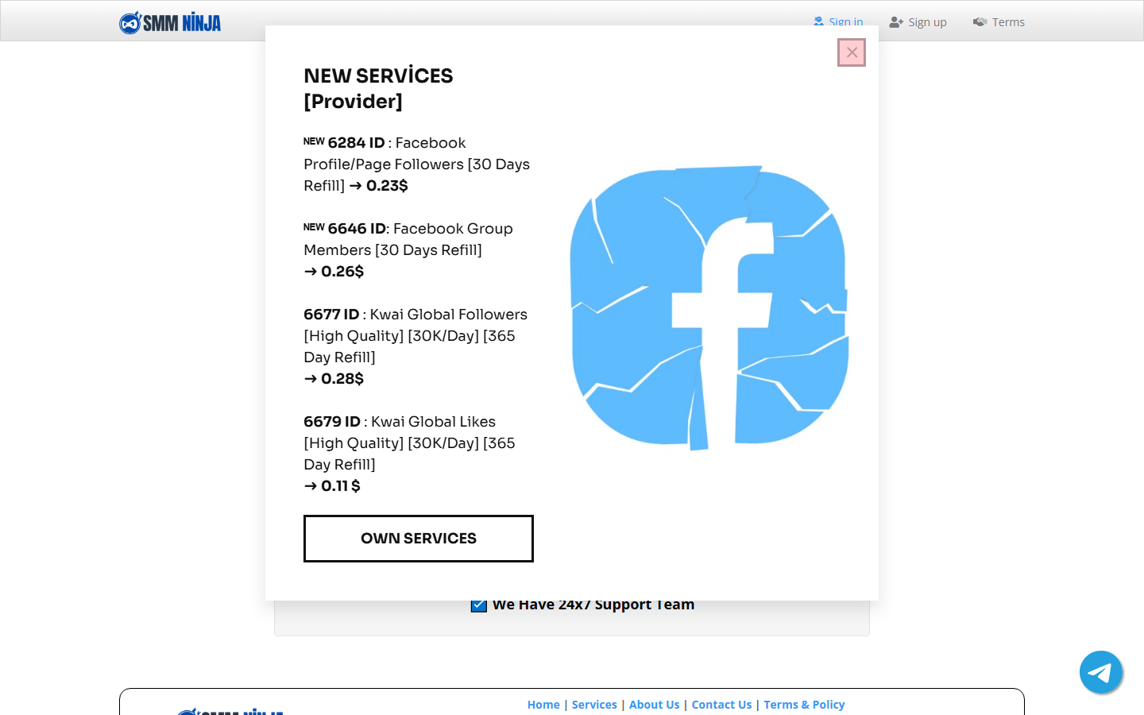Toggle the 24x7 Support Team checkbox
This screenshot has height=715, width=1144.
tap(479, 605)
